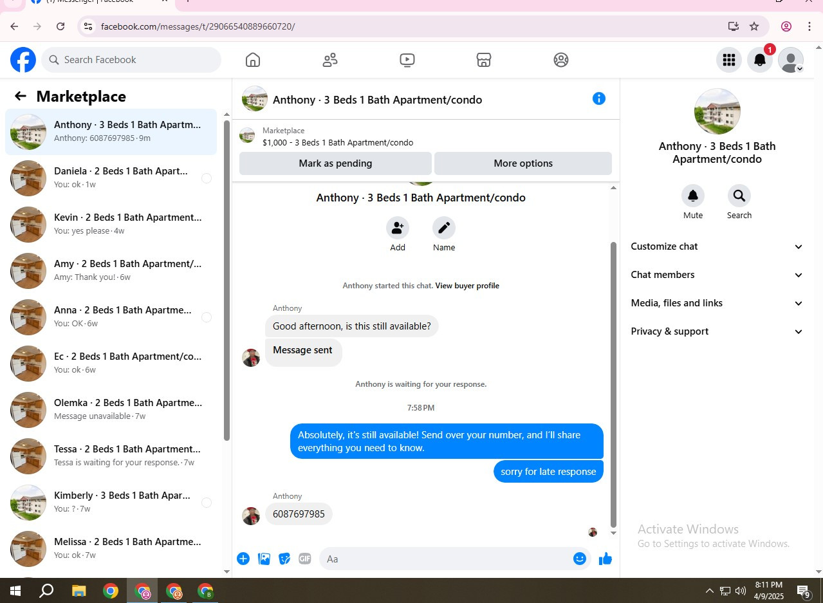Expand Chat members section

(717, 275)
